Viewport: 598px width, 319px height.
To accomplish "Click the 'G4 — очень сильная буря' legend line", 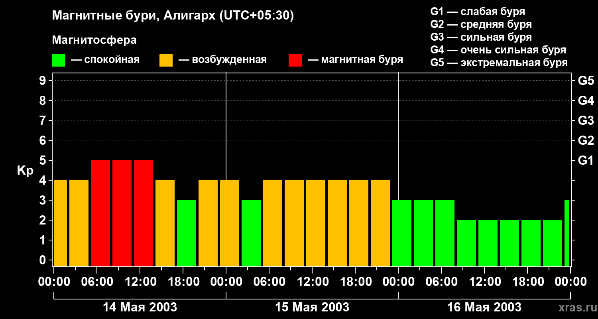I will (498, 50).
